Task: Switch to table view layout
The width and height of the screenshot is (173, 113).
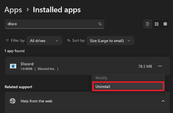Action: point(165,24)
